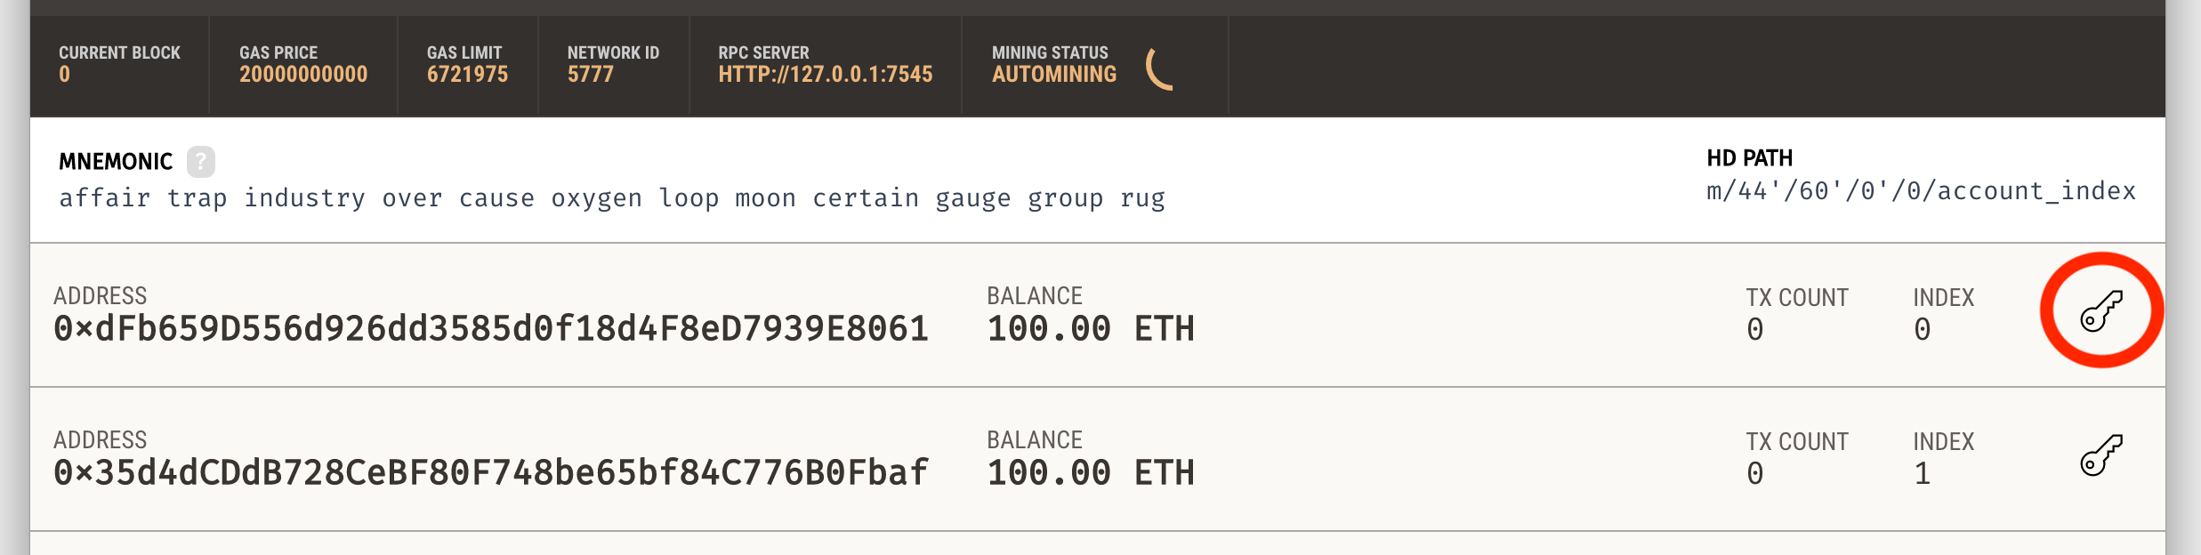Click the first account address 0xdFb659…
Image resolution: width=2201 pixels, height=555 pixels.
(491, 329)
